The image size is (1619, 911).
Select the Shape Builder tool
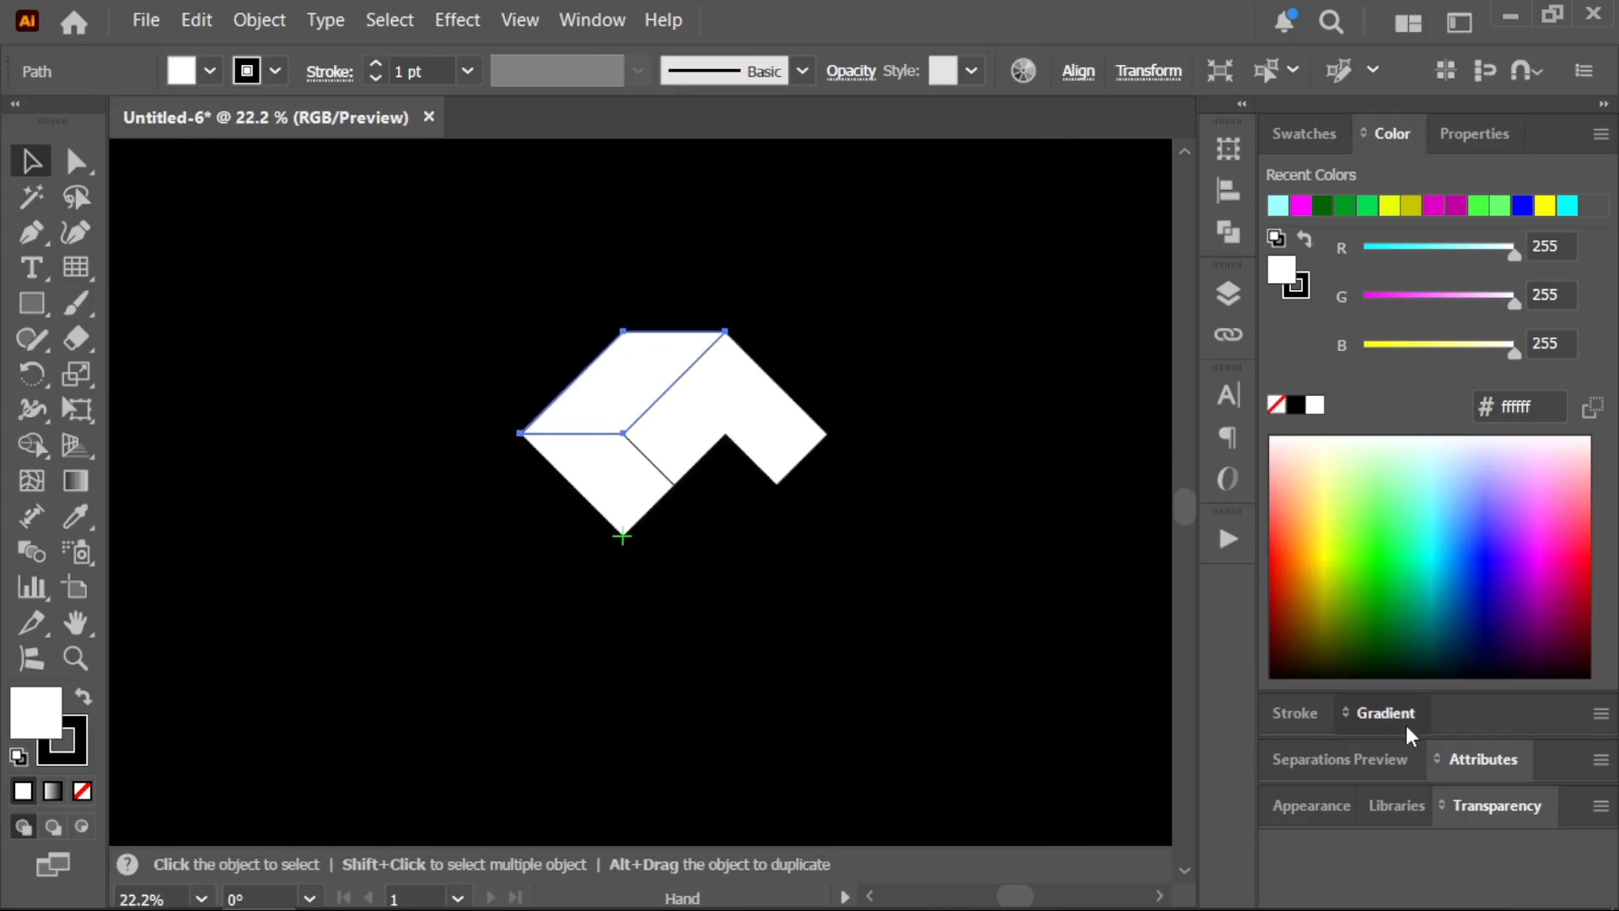coord(31,445)
